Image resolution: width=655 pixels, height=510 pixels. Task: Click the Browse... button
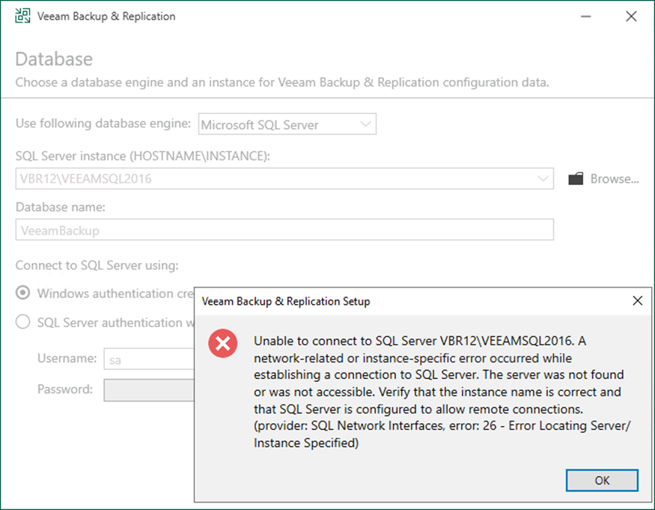(x=604, y=179)
